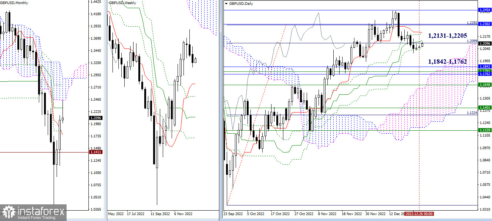Click the green 1.1159 level tag
Viewport: 492px width, 221px height.
[485, 130]
